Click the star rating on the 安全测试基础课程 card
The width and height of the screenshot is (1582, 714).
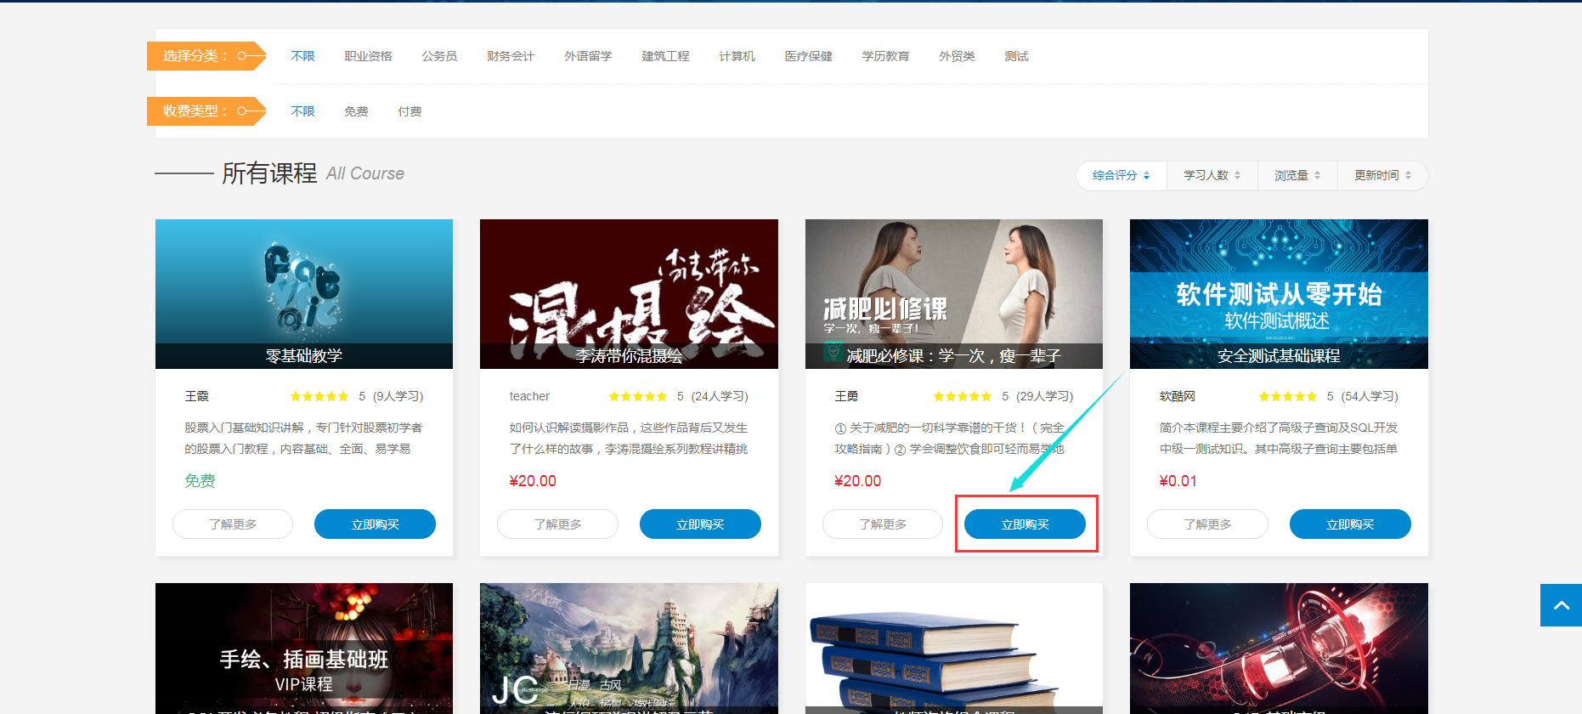click(1288, 396)
